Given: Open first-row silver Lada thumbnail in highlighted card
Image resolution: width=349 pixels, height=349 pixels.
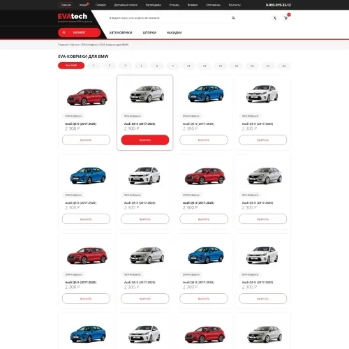Looking at the screenshot, I should coord(147,94).
